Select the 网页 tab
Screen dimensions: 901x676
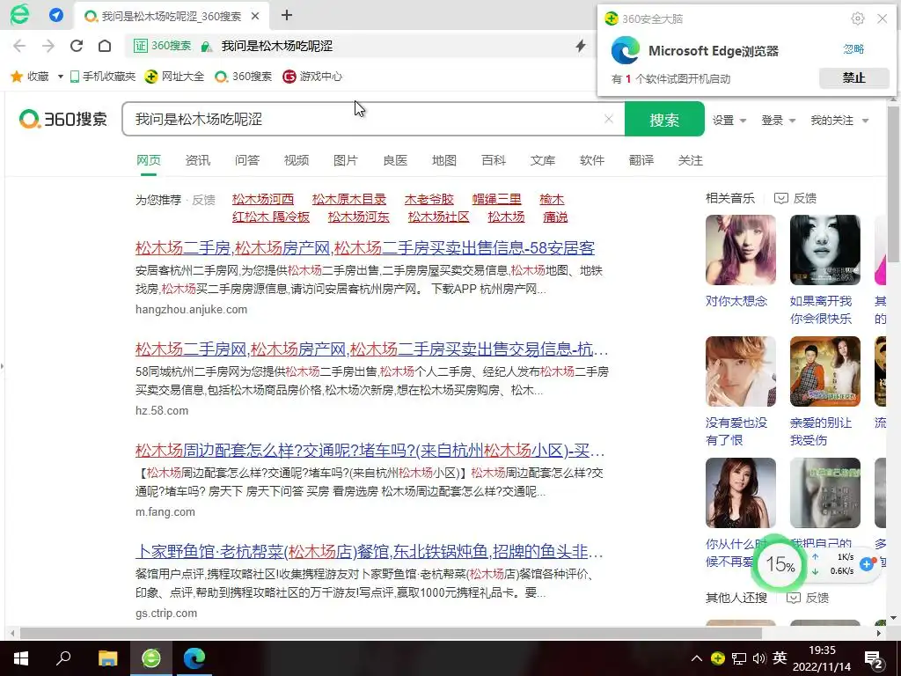coord(148,160)
